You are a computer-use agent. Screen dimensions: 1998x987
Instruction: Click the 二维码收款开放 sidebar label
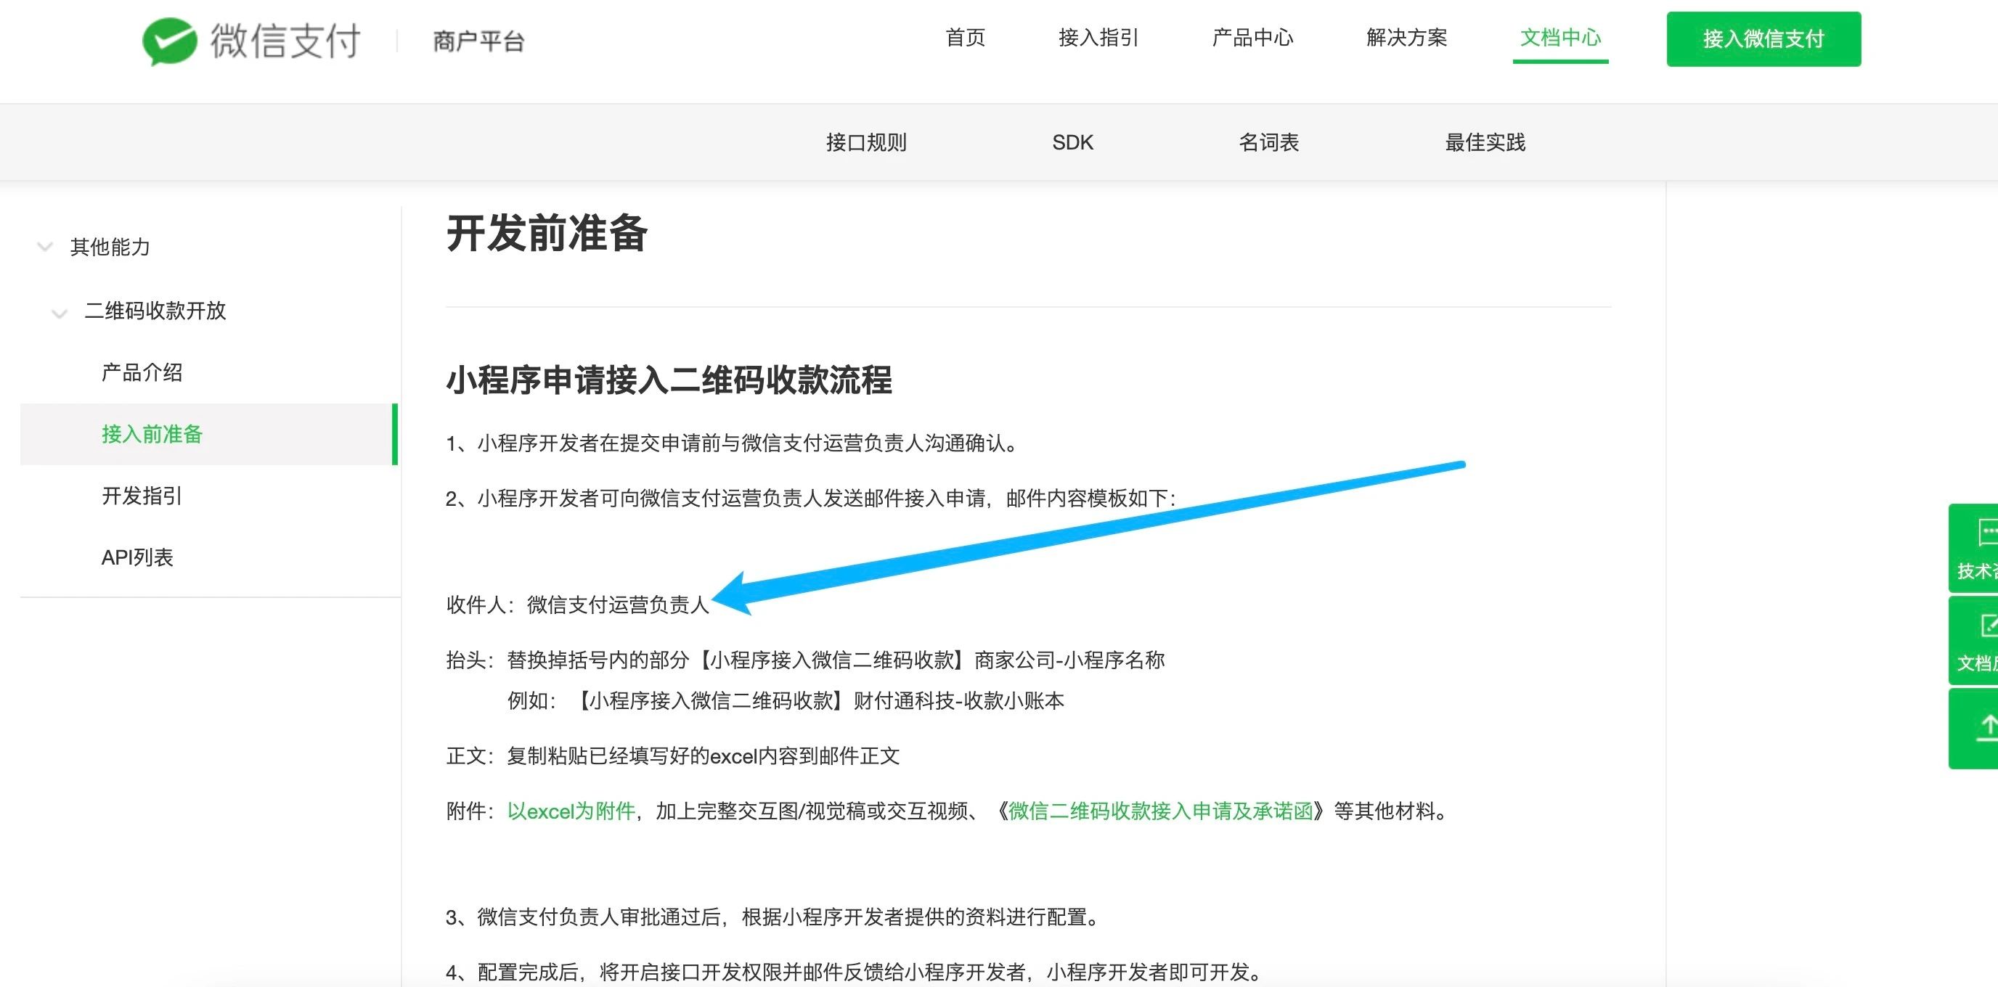(155, 311)
